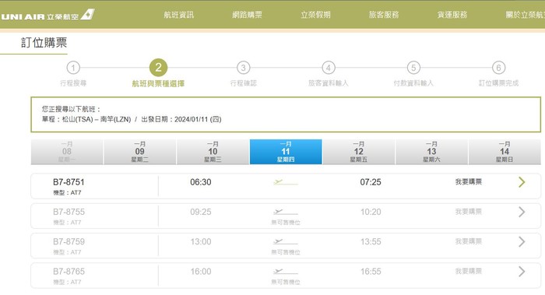Click flight number B7-8765
This screenshot has width=545, height=295.
(69, 272)
